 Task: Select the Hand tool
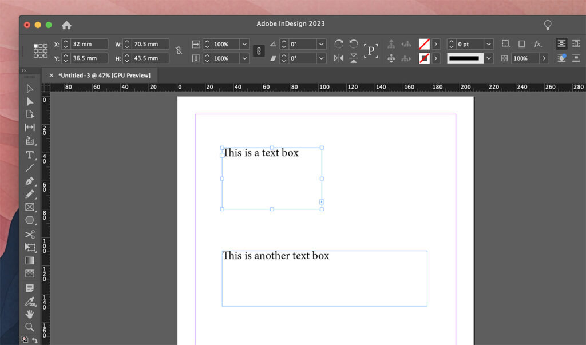(30, 314)
